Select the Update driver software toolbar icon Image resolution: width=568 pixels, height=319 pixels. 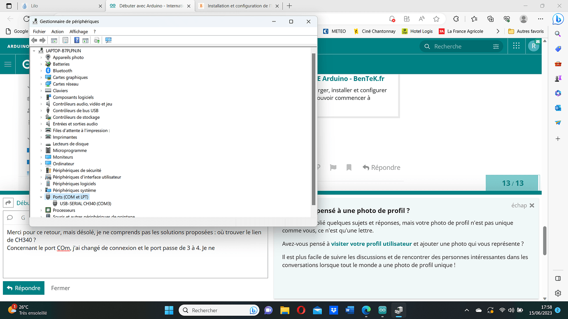96,40
